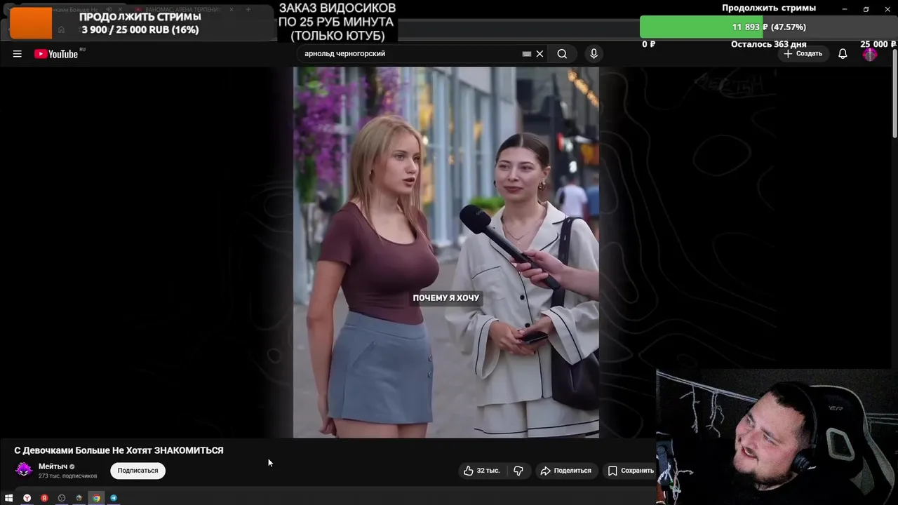Viewport: 898px width, 505px height.
Task: Open Telegram from the taskbar
Action: [x=114, y=498]
